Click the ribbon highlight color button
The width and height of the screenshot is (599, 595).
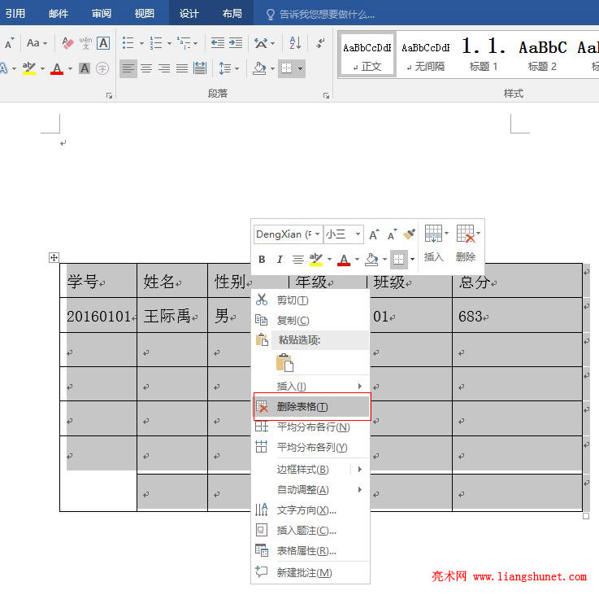tap(29, 68)
